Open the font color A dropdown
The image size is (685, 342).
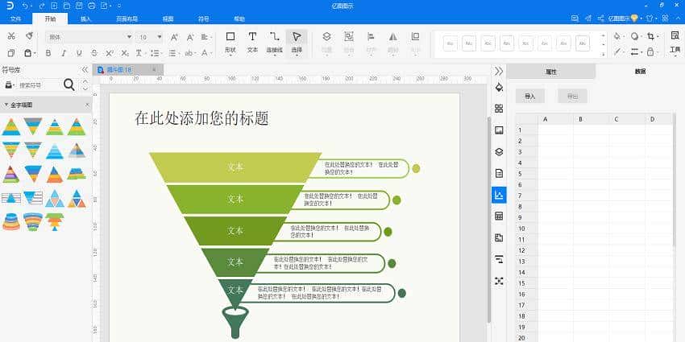[x=206, y=53]
